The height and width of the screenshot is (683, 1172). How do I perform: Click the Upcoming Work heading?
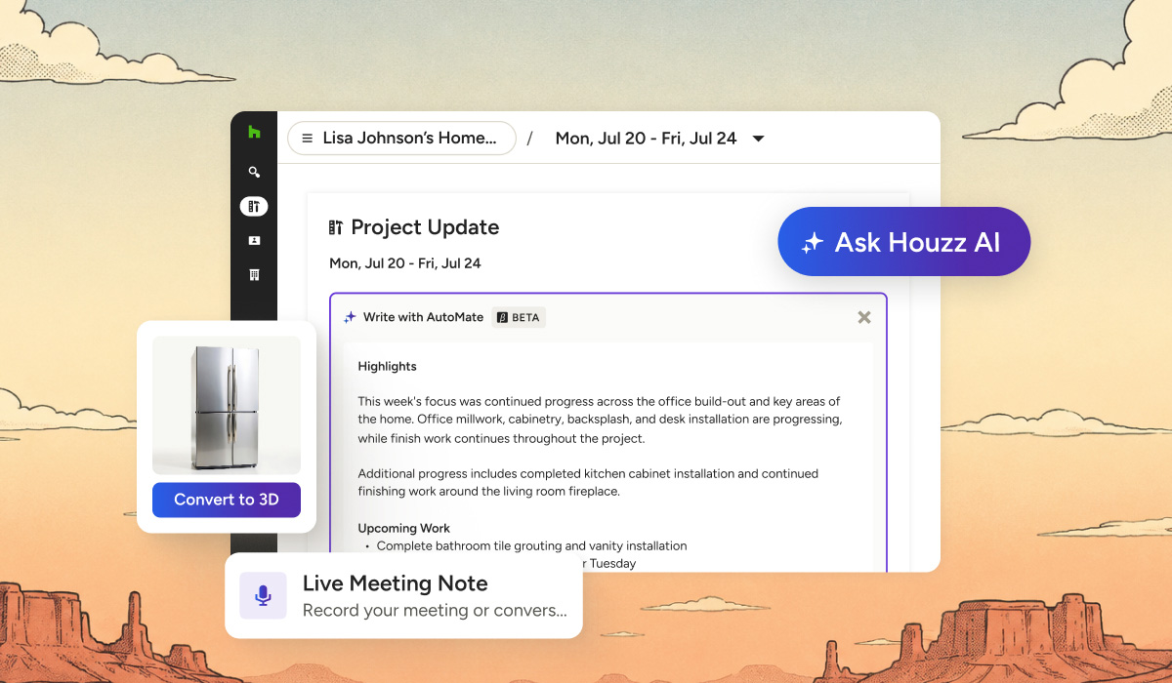tap(403, 528)
